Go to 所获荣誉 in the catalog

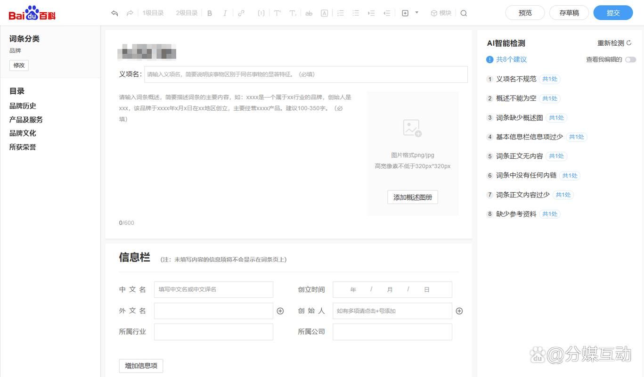pyautogui.click(x=23, y=147)
